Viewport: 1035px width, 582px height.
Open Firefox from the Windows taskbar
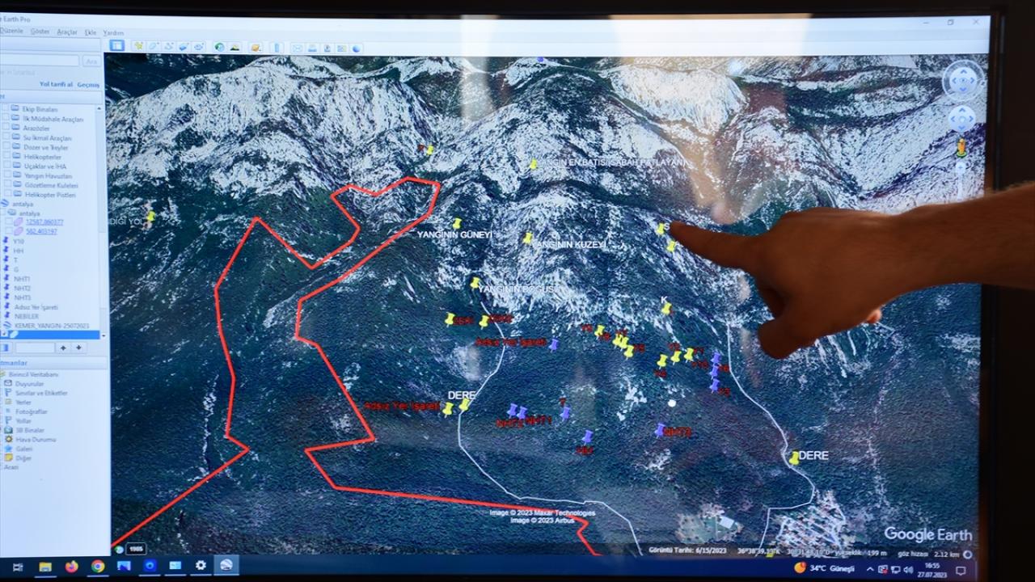tap(71, 566)
